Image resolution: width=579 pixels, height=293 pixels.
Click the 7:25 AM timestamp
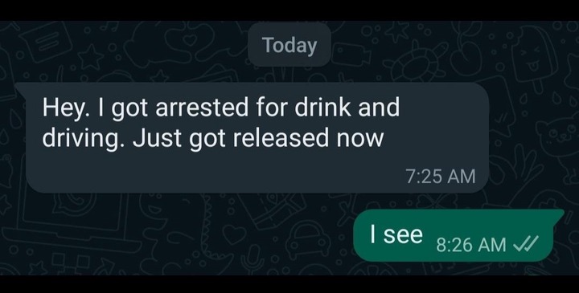440,176
